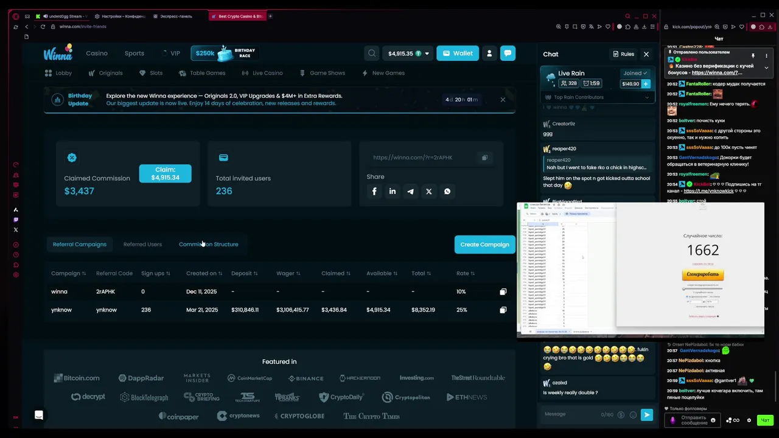
Task: Expand Top Rain Contributors
Action: pyautogui.click(x=598, y=97)
